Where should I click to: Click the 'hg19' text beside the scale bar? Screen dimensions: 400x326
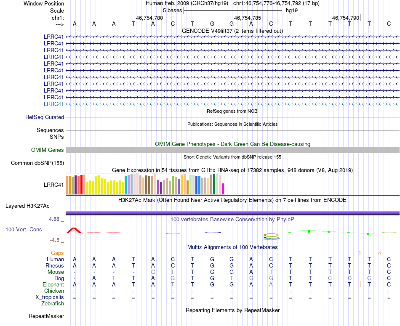pyautogui.click(x=292, y=11)
